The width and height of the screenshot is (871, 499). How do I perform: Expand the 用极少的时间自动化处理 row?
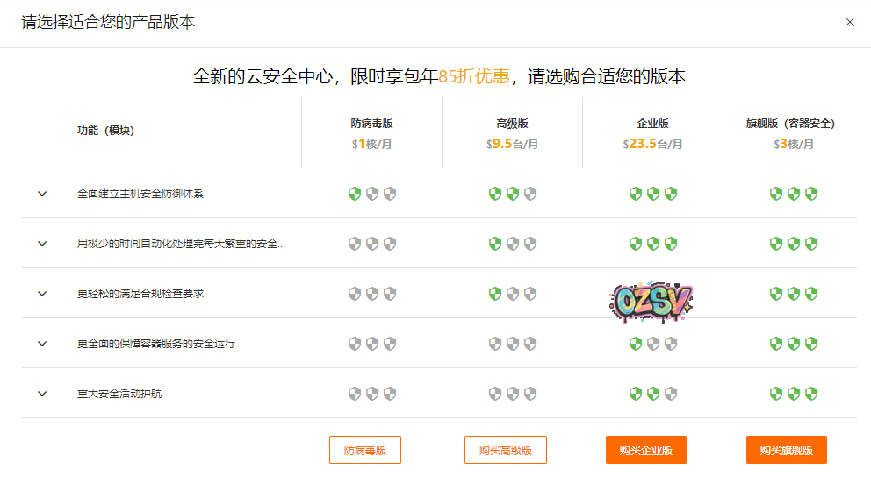click(42, 244)
